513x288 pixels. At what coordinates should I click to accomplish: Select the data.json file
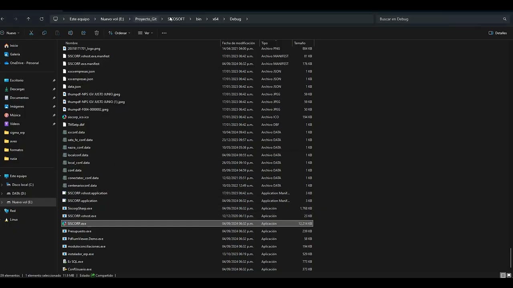click(x=74, y=86)
